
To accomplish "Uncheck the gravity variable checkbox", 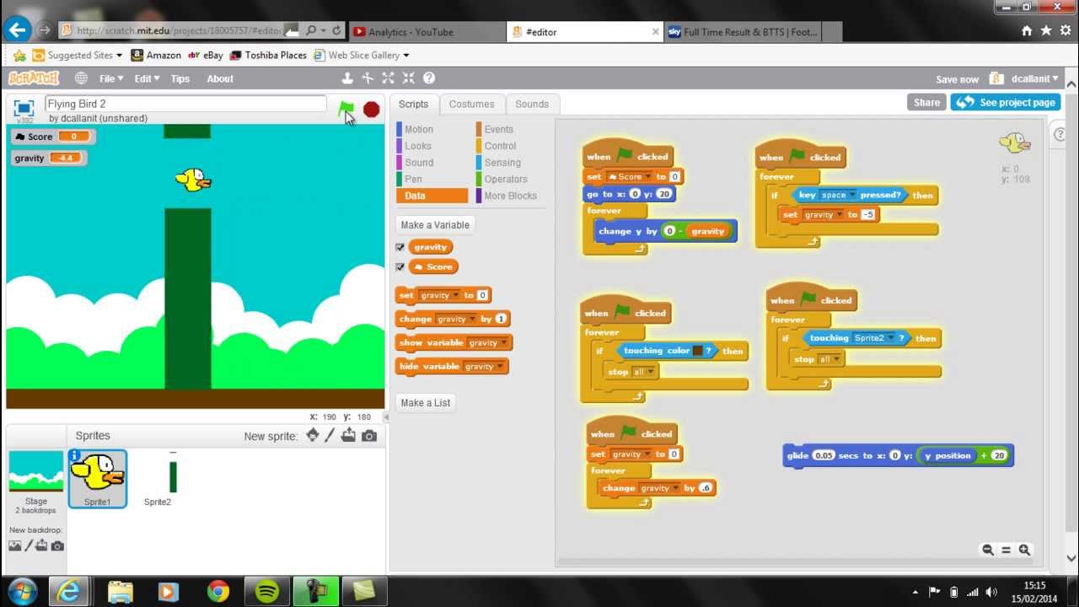I will coord(400,247).
